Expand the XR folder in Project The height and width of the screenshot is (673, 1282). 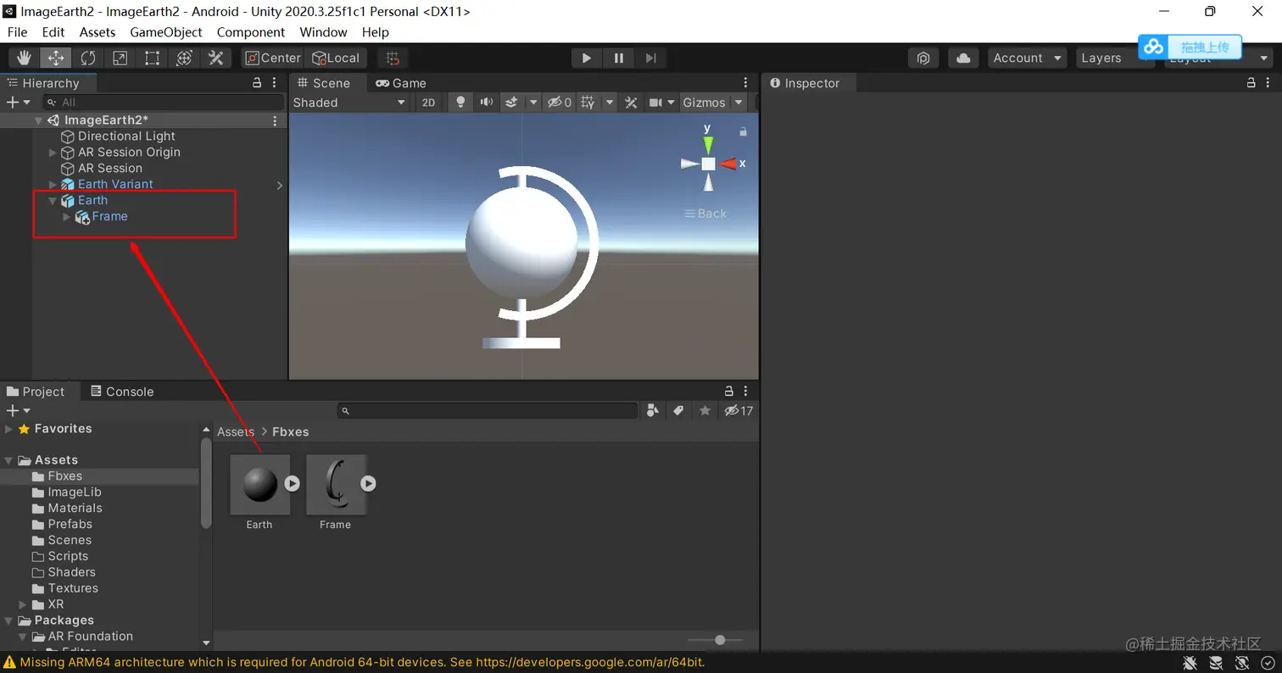click(23, 604)
